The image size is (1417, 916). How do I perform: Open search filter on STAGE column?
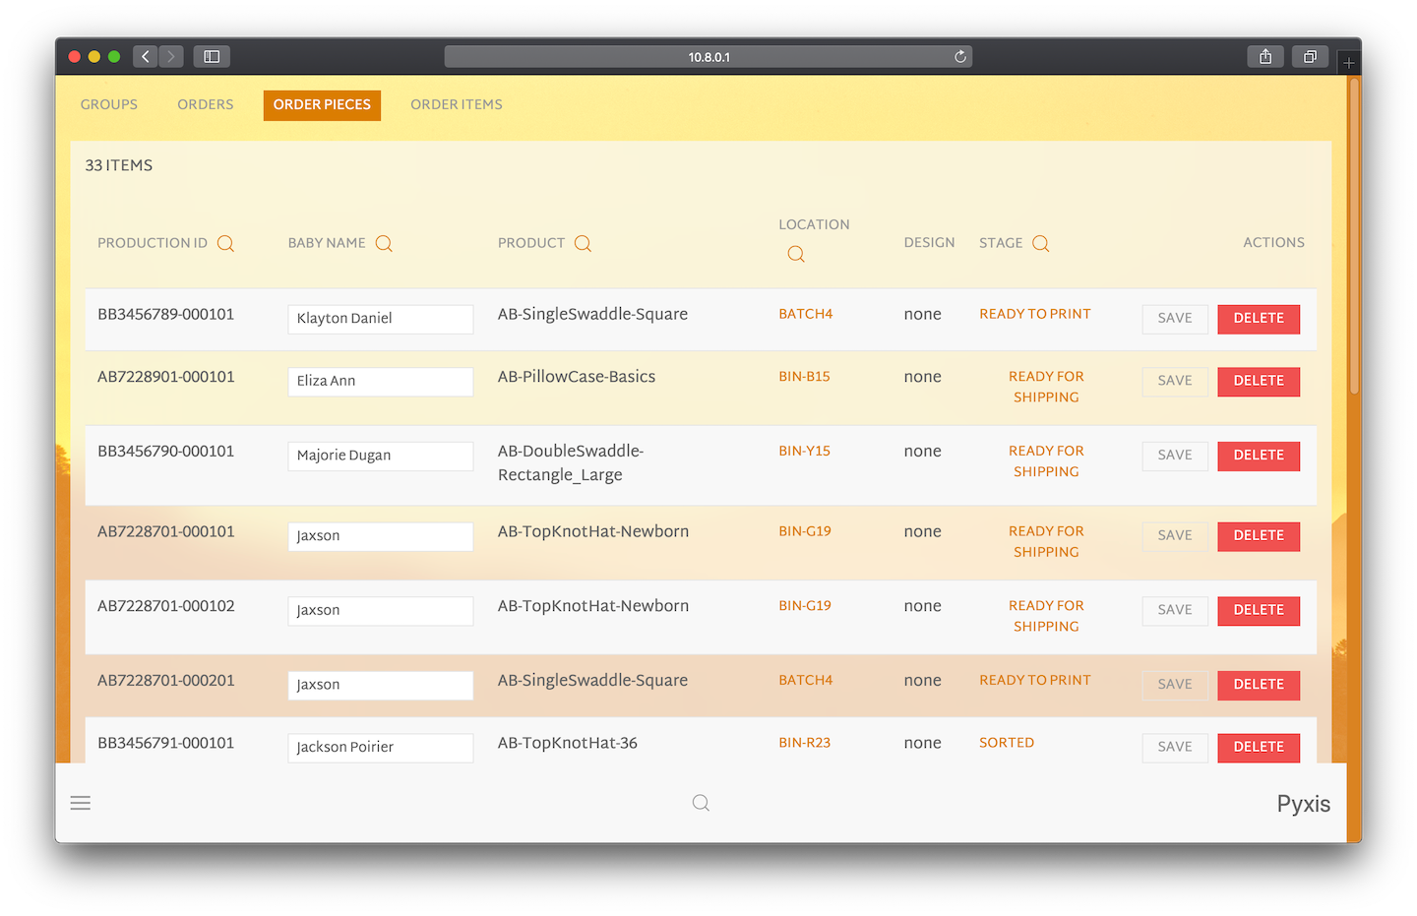pos(1041,243)
